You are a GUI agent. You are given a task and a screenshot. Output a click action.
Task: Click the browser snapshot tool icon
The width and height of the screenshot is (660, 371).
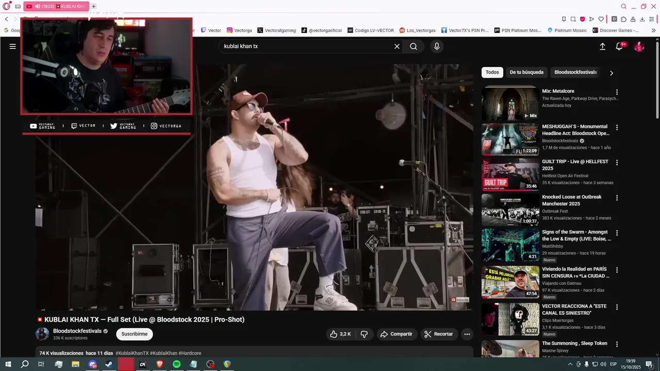pyautogui.click(x=573, y=19)
